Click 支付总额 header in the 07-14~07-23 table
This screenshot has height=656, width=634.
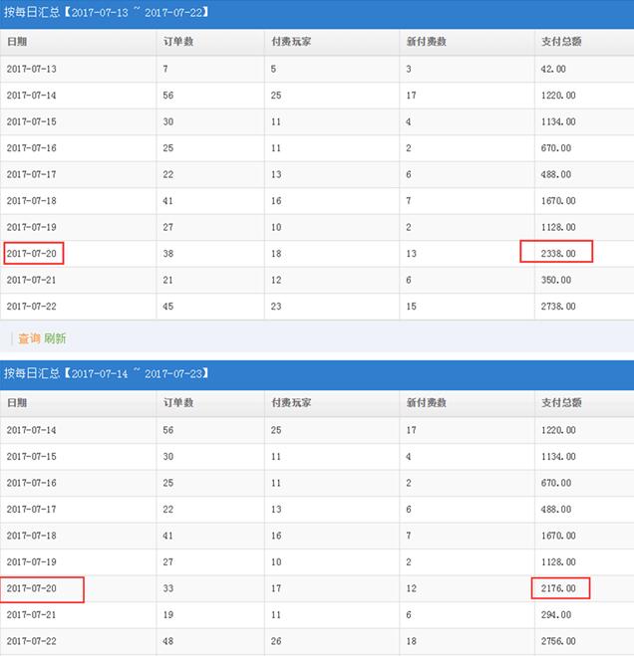561,402
